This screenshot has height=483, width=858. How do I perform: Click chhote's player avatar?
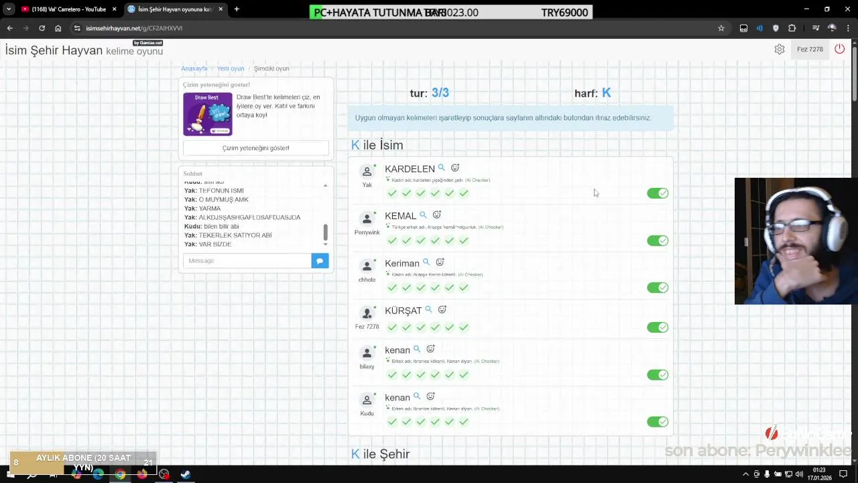point(367,266)
